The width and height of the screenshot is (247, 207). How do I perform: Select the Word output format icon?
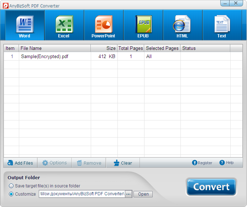point(25,25)
